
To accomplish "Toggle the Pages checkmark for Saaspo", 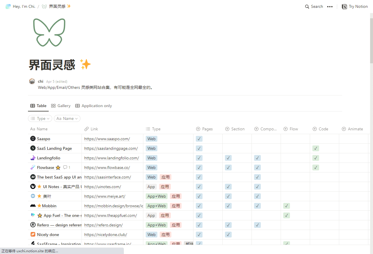I will click(199, 139).
